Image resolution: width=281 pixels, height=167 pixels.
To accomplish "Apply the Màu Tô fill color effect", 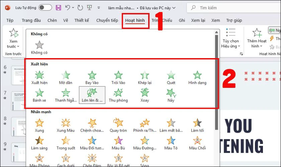I will 171,143.
